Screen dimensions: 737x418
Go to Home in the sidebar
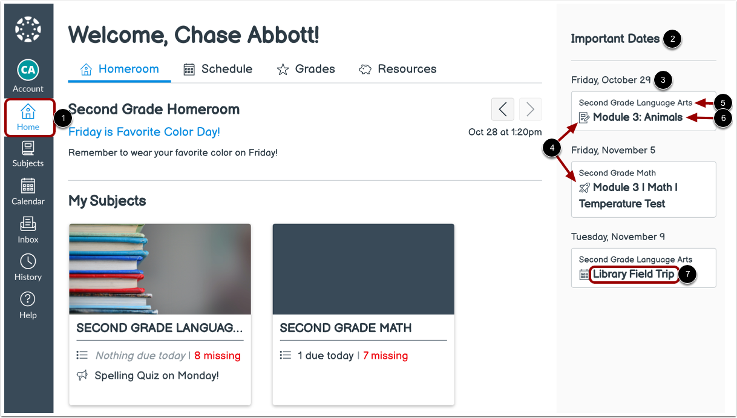coord(28,117)
